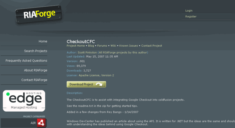Click the Edge Managed Hosting banner
This screenshot has height=128, width=235.
point(24,101)
